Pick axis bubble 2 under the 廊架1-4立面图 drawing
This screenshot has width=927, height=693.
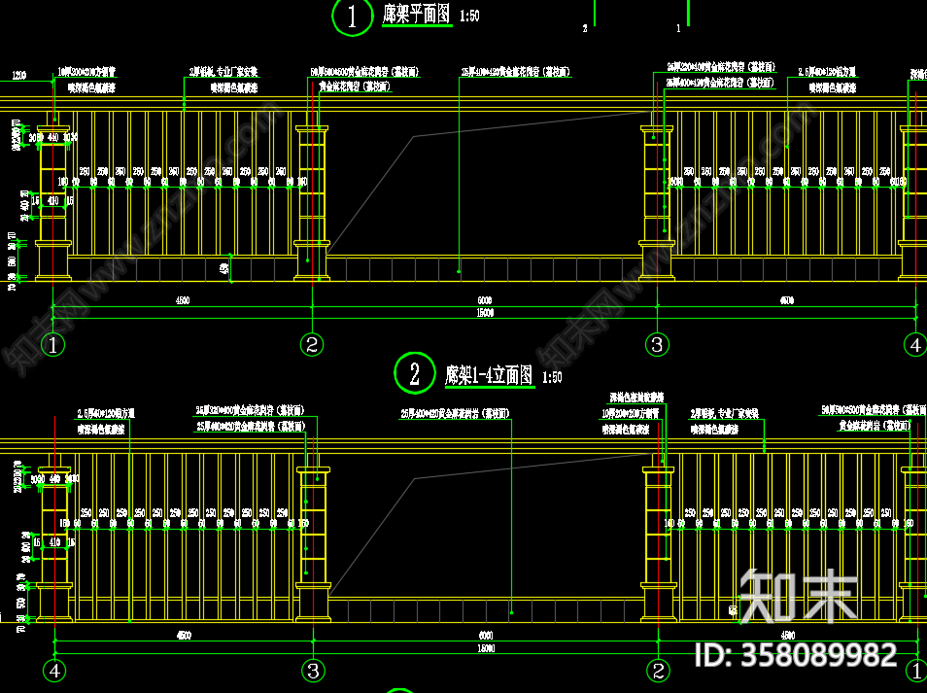pyautogui.click(x=658, y=671)
